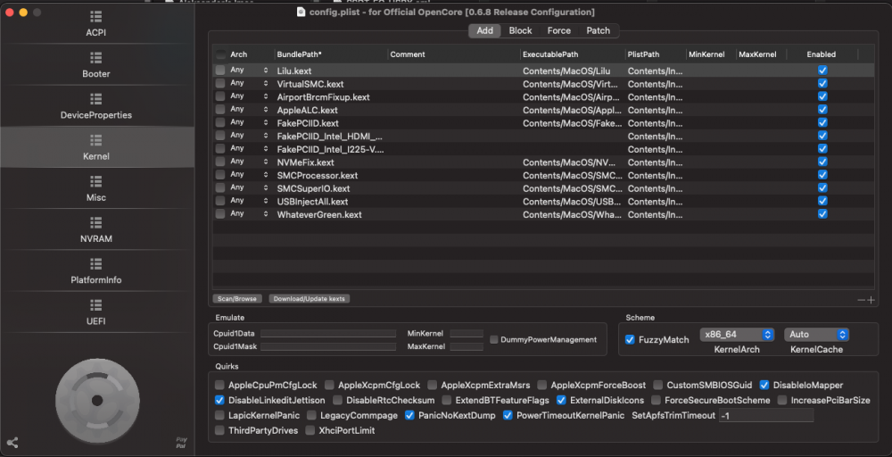This screenshot has width=892, height=457.
Task: Click the OpenCore disc logo
Action: pos(97,401)
